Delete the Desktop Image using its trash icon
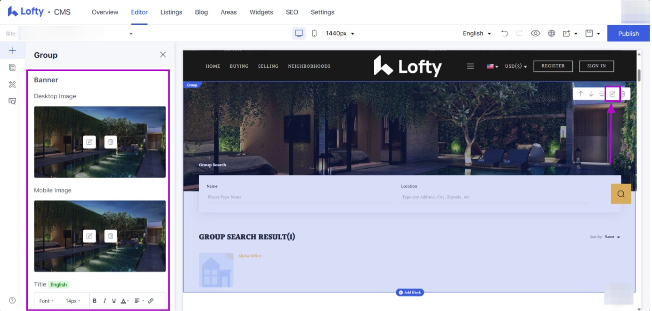The image size is (652, 311). tap(110, 142)
